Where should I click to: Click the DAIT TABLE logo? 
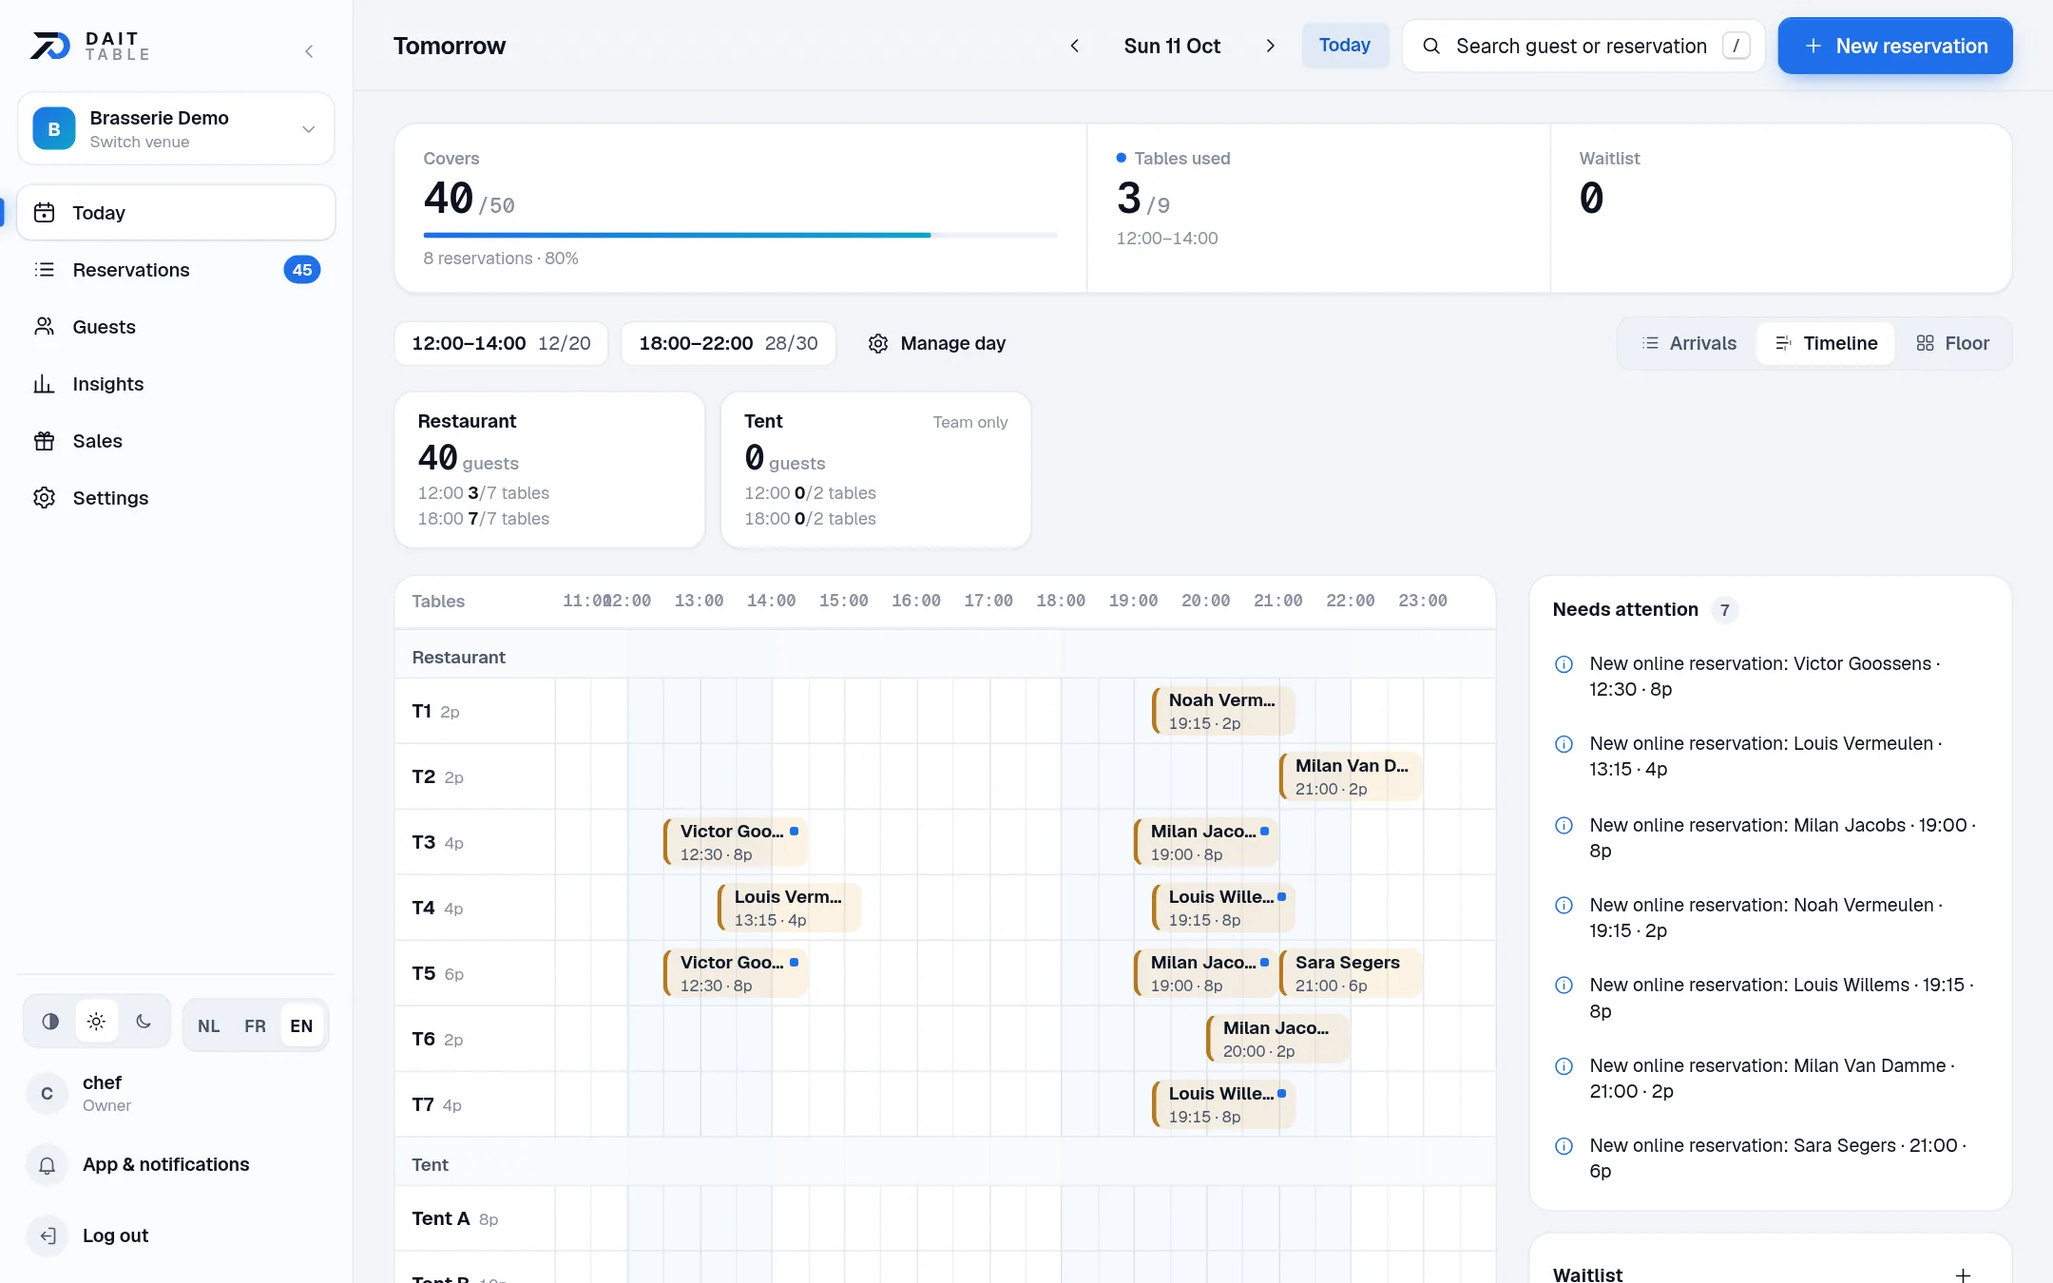coord(90,46)
